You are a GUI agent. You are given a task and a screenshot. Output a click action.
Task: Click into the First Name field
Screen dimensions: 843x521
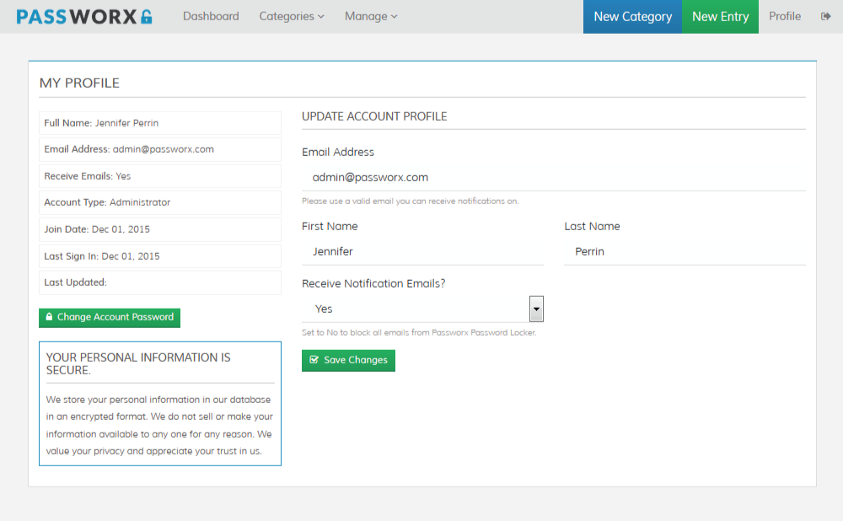click(422, 252)
